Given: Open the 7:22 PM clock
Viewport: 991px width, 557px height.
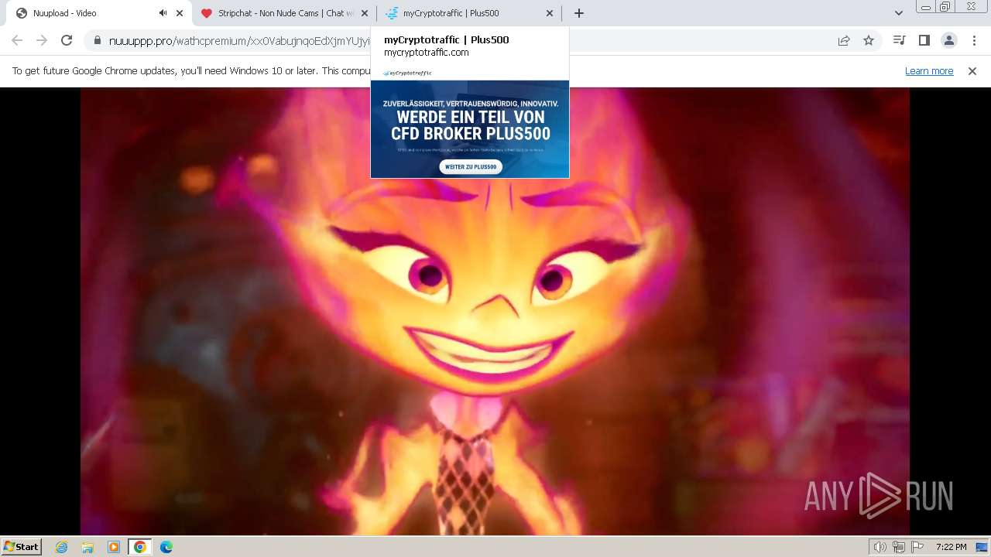Looking at the screenshot, I should pyautogui.click(x=951, y=547).
